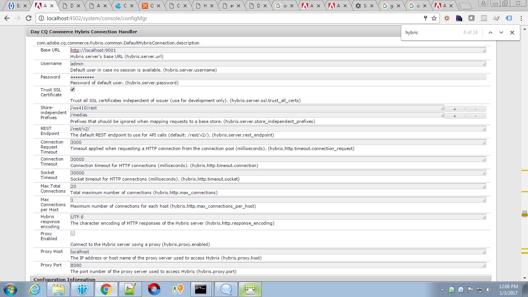Click into the Password field
The height and width of the screenshot is (297, 528).
[278, 77]
